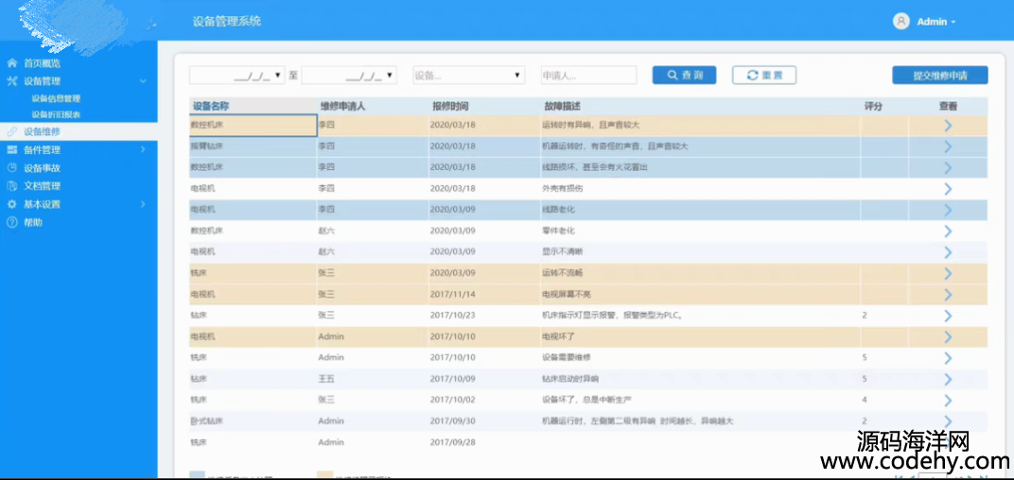Open the 设备 filter dropdown

point(469,76)
